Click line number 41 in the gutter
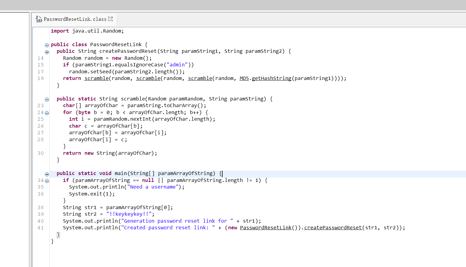This screenshot has height=267, width=466. (41, 228)
